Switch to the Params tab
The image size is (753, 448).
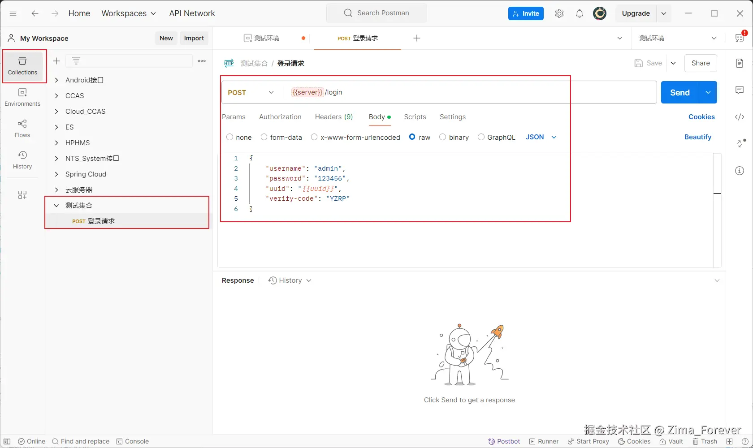coord(234,117)
